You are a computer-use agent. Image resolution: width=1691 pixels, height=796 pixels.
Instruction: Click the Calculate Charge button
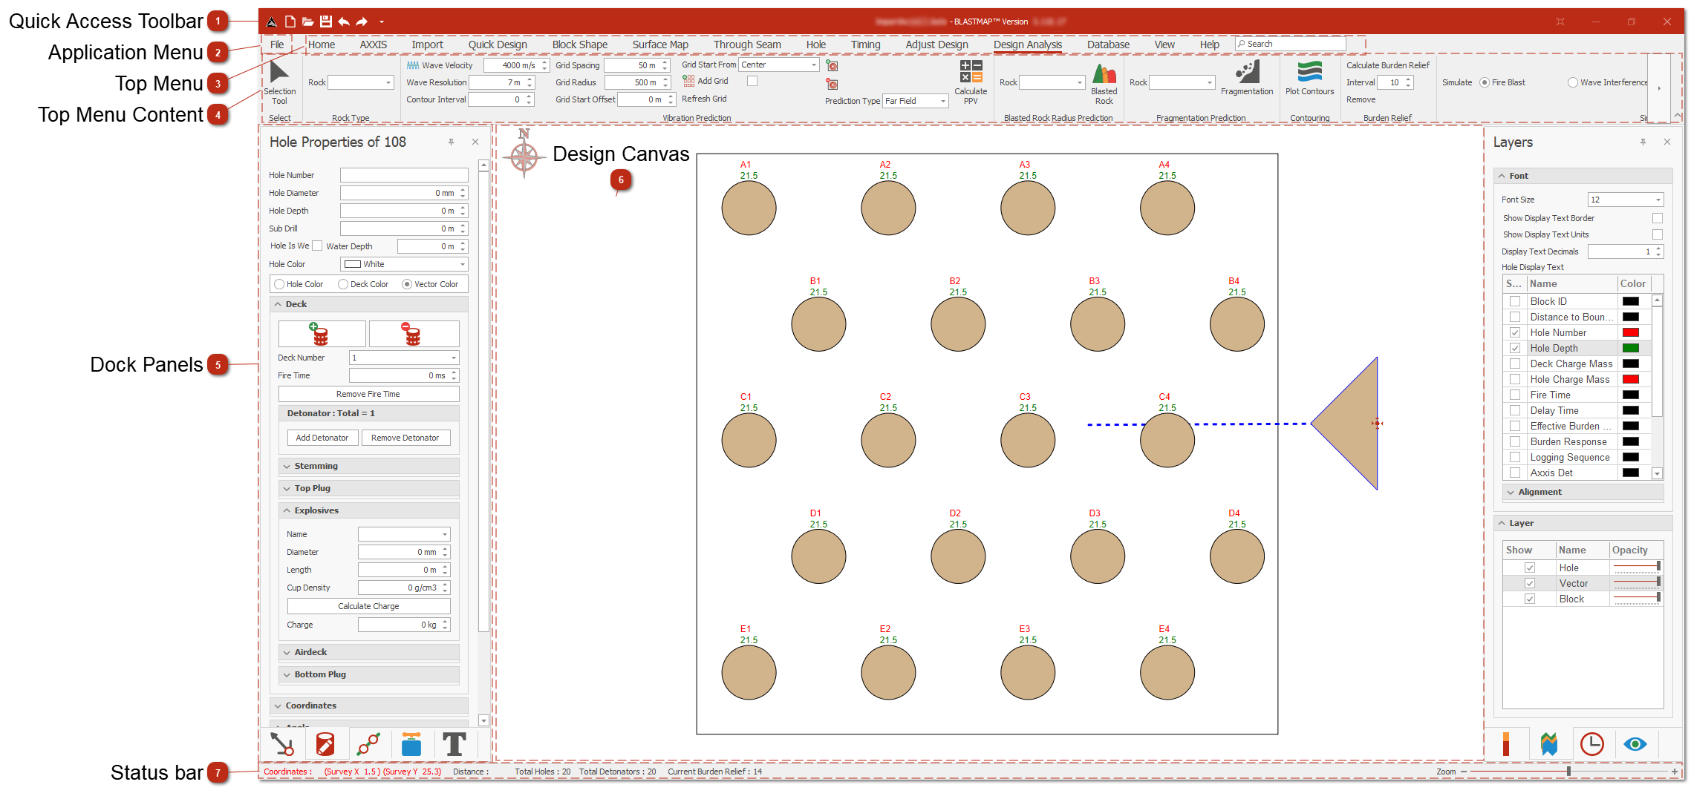pos(368,606)
